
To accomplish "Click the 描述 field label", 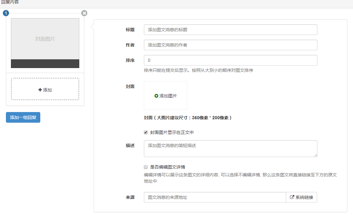I will [130, 145].
